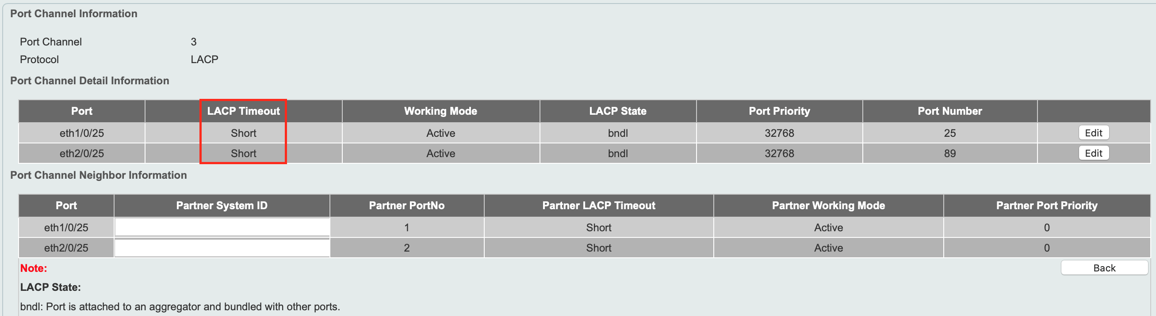Click the LACP State column header
The width and height of the screenshot is (1156, 316).
617,111
